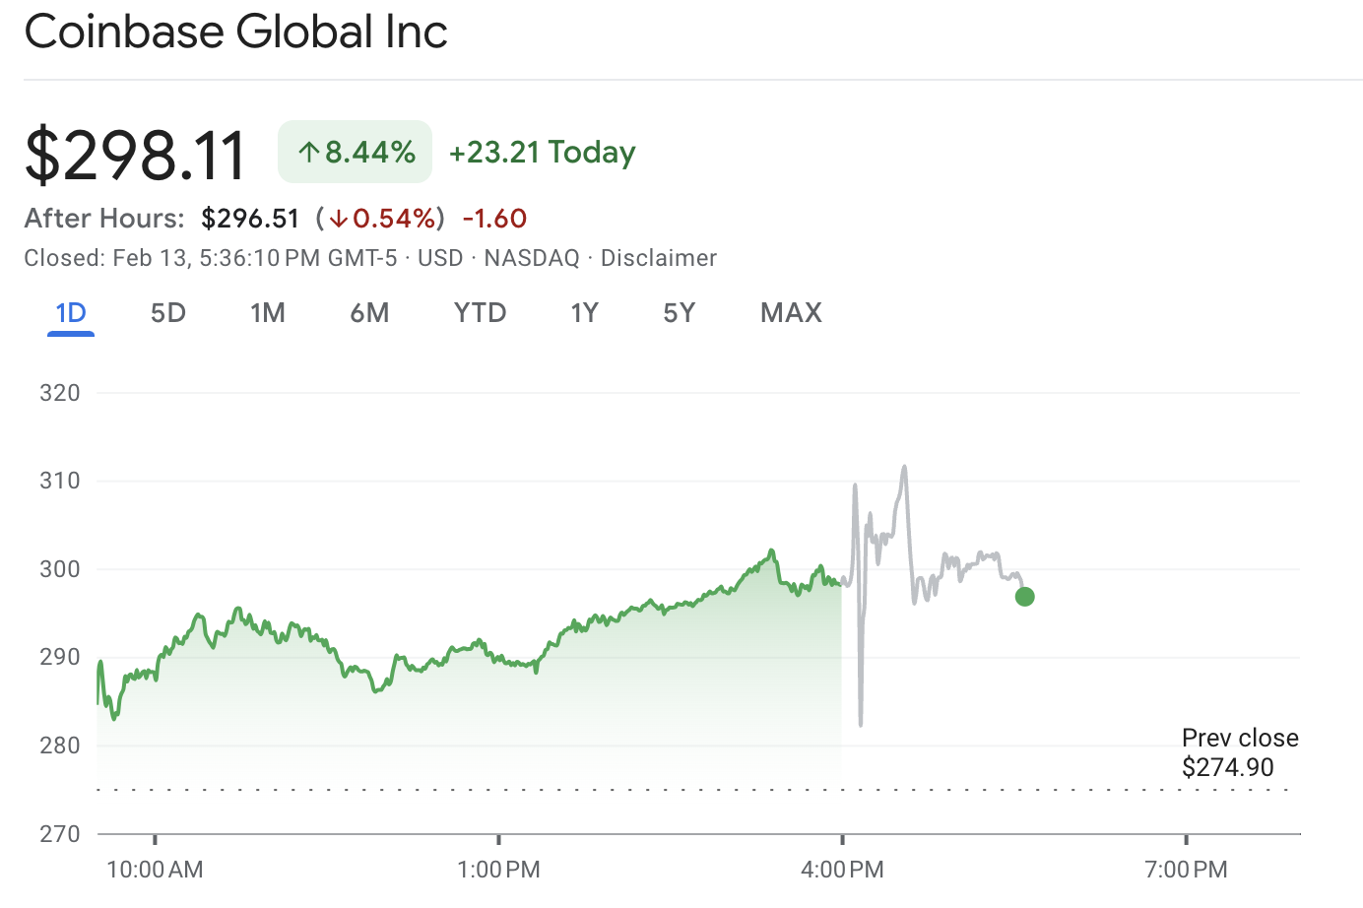Click the After Hours price $296.51
Image resolution: width=1363 pixels, height=908 pixels.
[250, 219]
